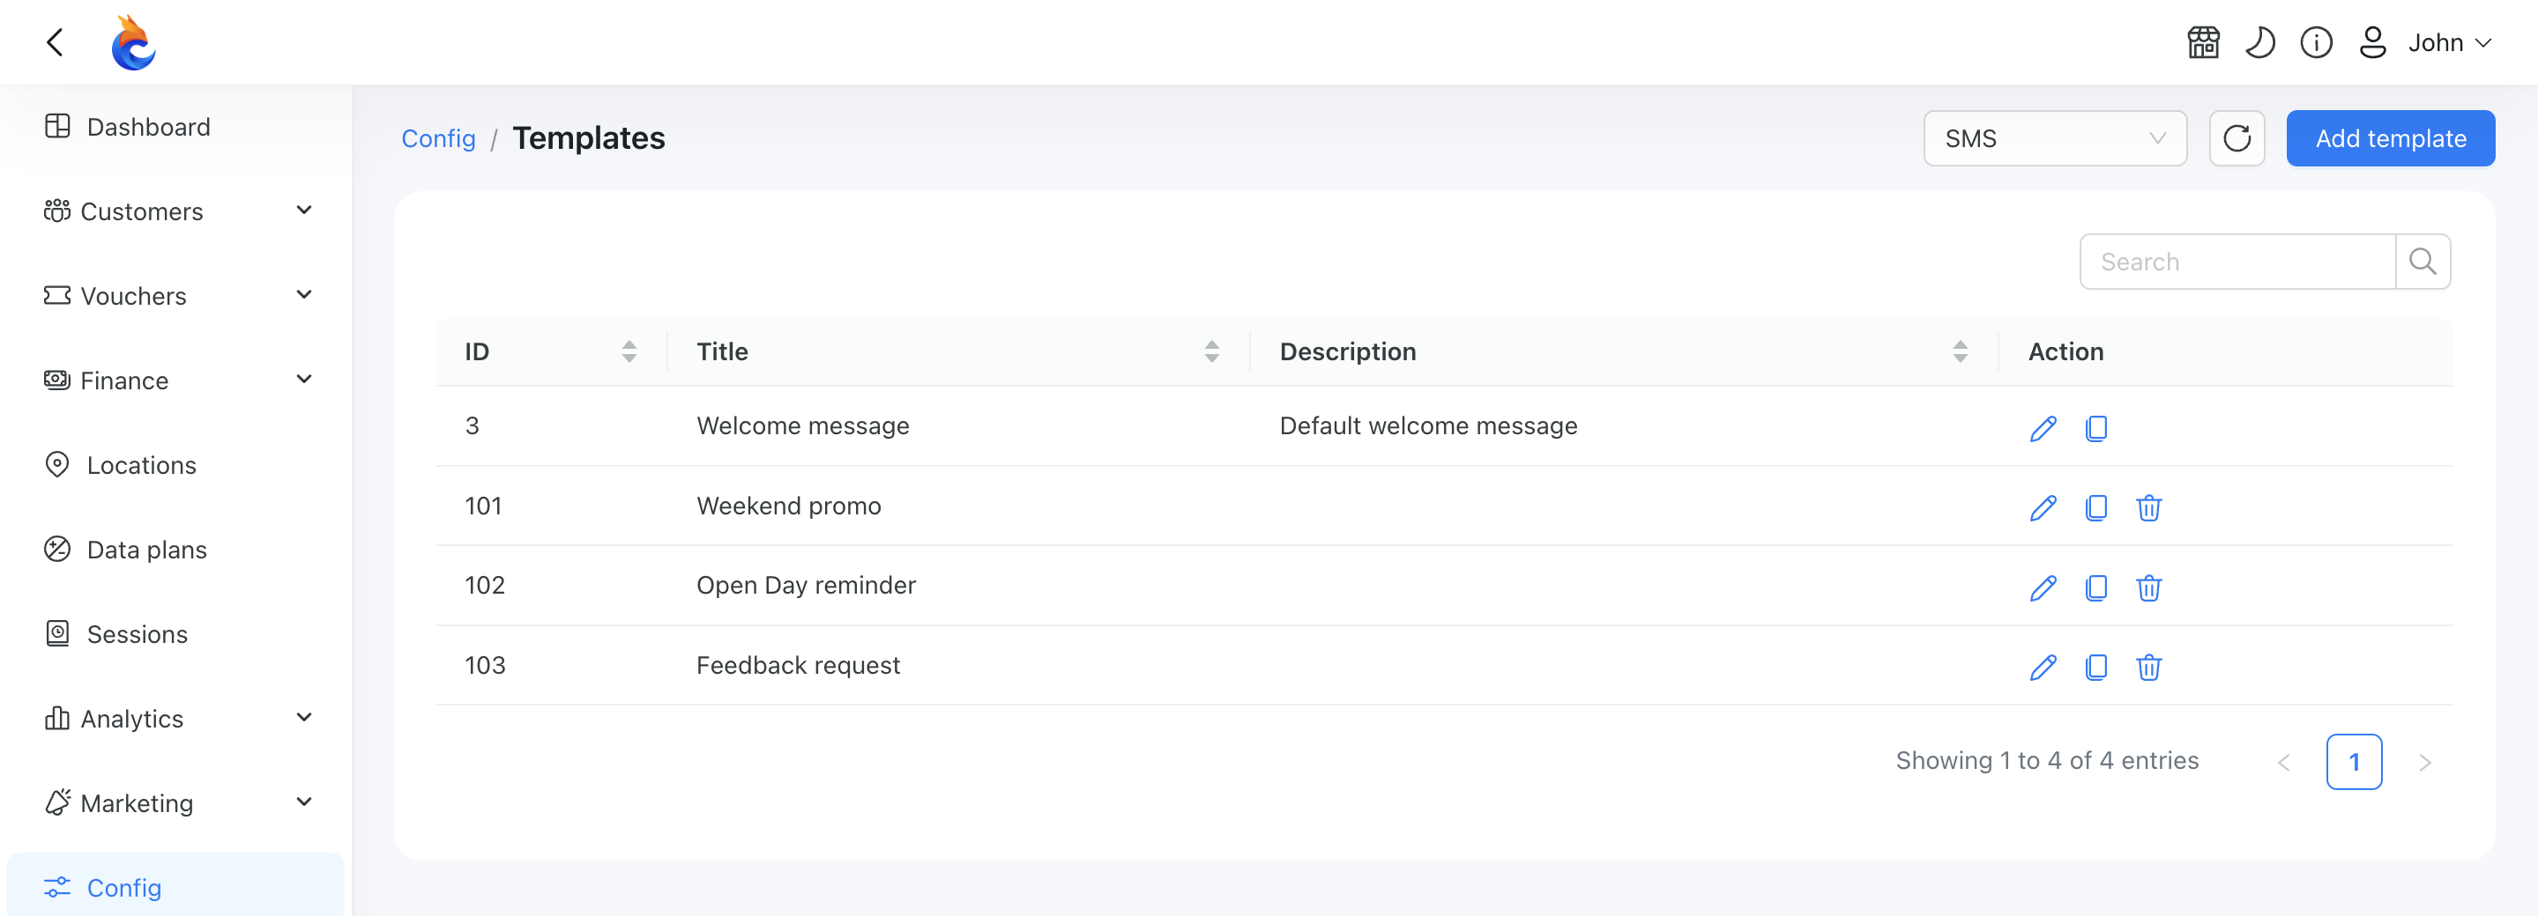
Task: Click 'Weekend promo' title cell
Action: (788, 506)
